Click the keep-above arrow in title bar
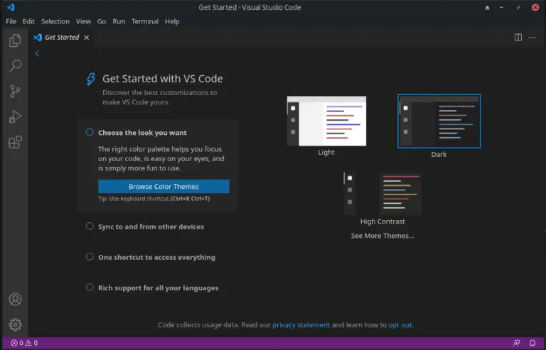The width and height of the screenshot is (546, 350). click(487, 8)
